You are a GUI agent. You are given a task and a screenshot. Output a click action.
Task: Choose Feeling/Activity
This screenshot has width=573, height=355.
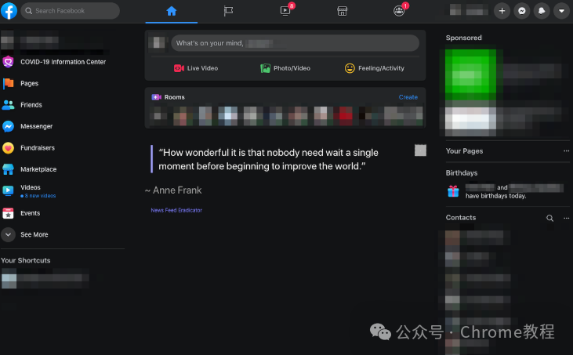pyautogui.click(x=375, y=68)
